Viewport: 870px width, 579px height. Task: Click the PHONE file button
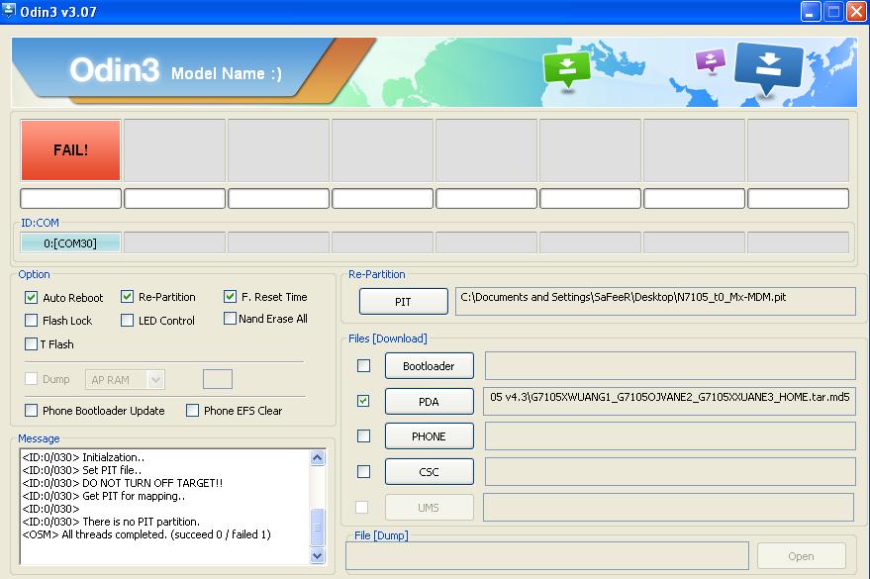coord(429,436)
